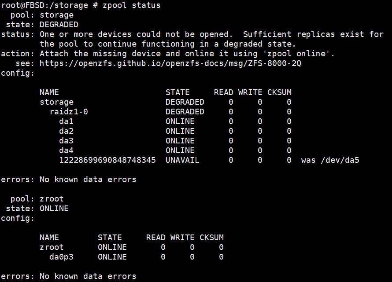392x282 pixels.
Task: Select the da2 device name
Action: (x=66, y=131)
